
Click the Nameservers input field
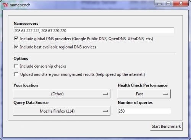(x=94, y=31)
